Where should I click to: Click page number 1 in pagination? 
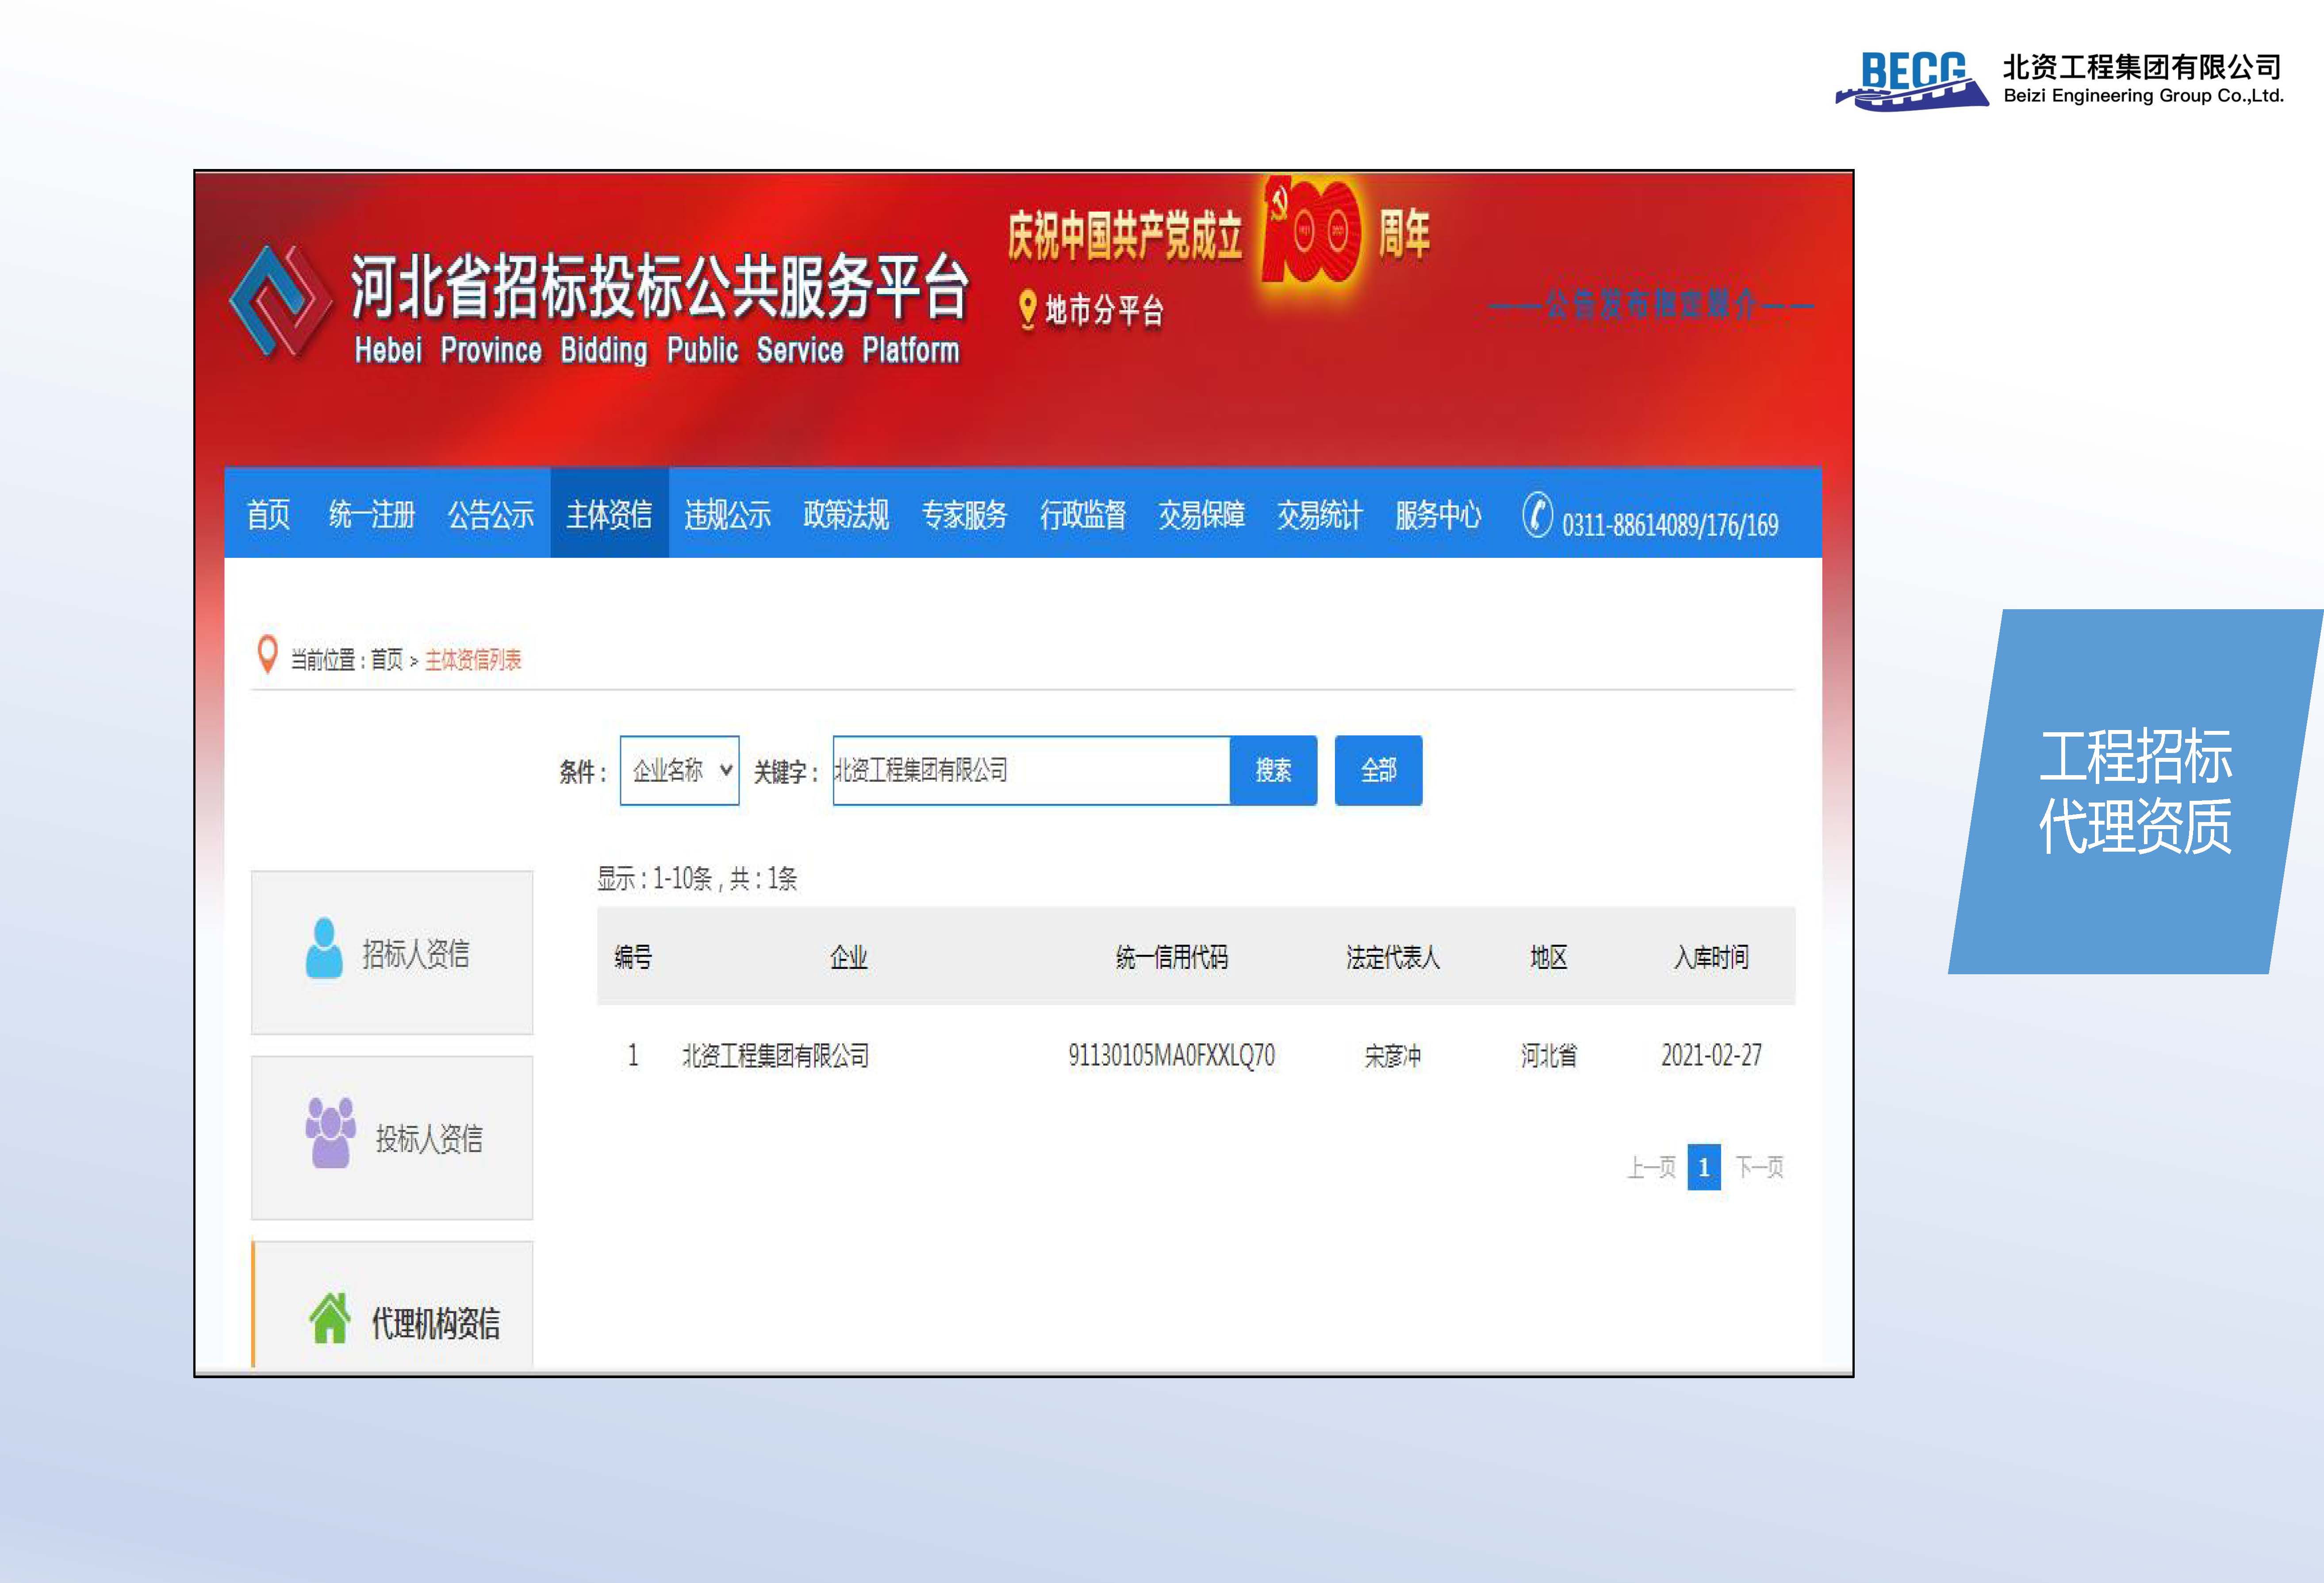point(1704,1167)
